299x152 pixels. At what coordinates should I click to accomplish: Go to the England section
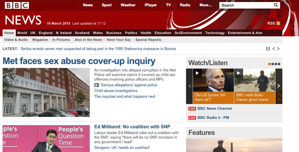click(46, 33)
